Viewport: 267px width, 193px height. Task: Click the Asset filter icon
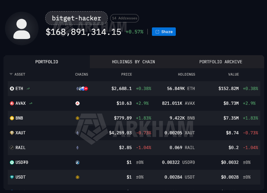coord(11,74)
